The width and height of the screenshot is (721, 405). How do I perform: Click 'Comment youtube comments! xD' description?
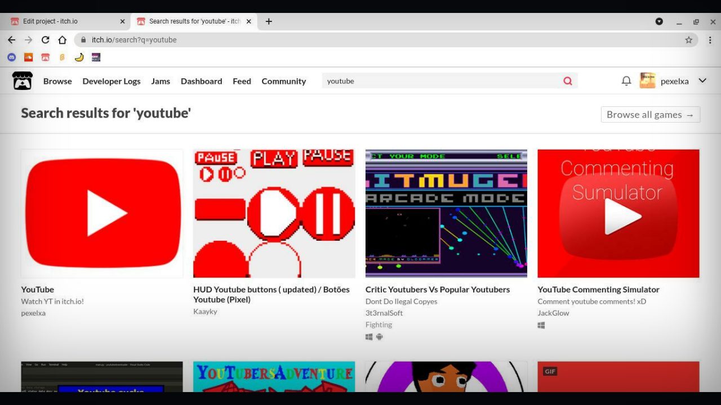tap(591, 301)
